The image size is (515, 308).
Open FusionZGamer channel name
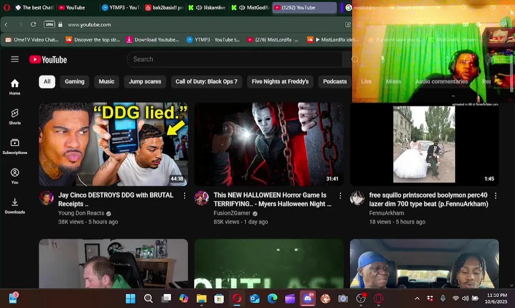[232, 213]
